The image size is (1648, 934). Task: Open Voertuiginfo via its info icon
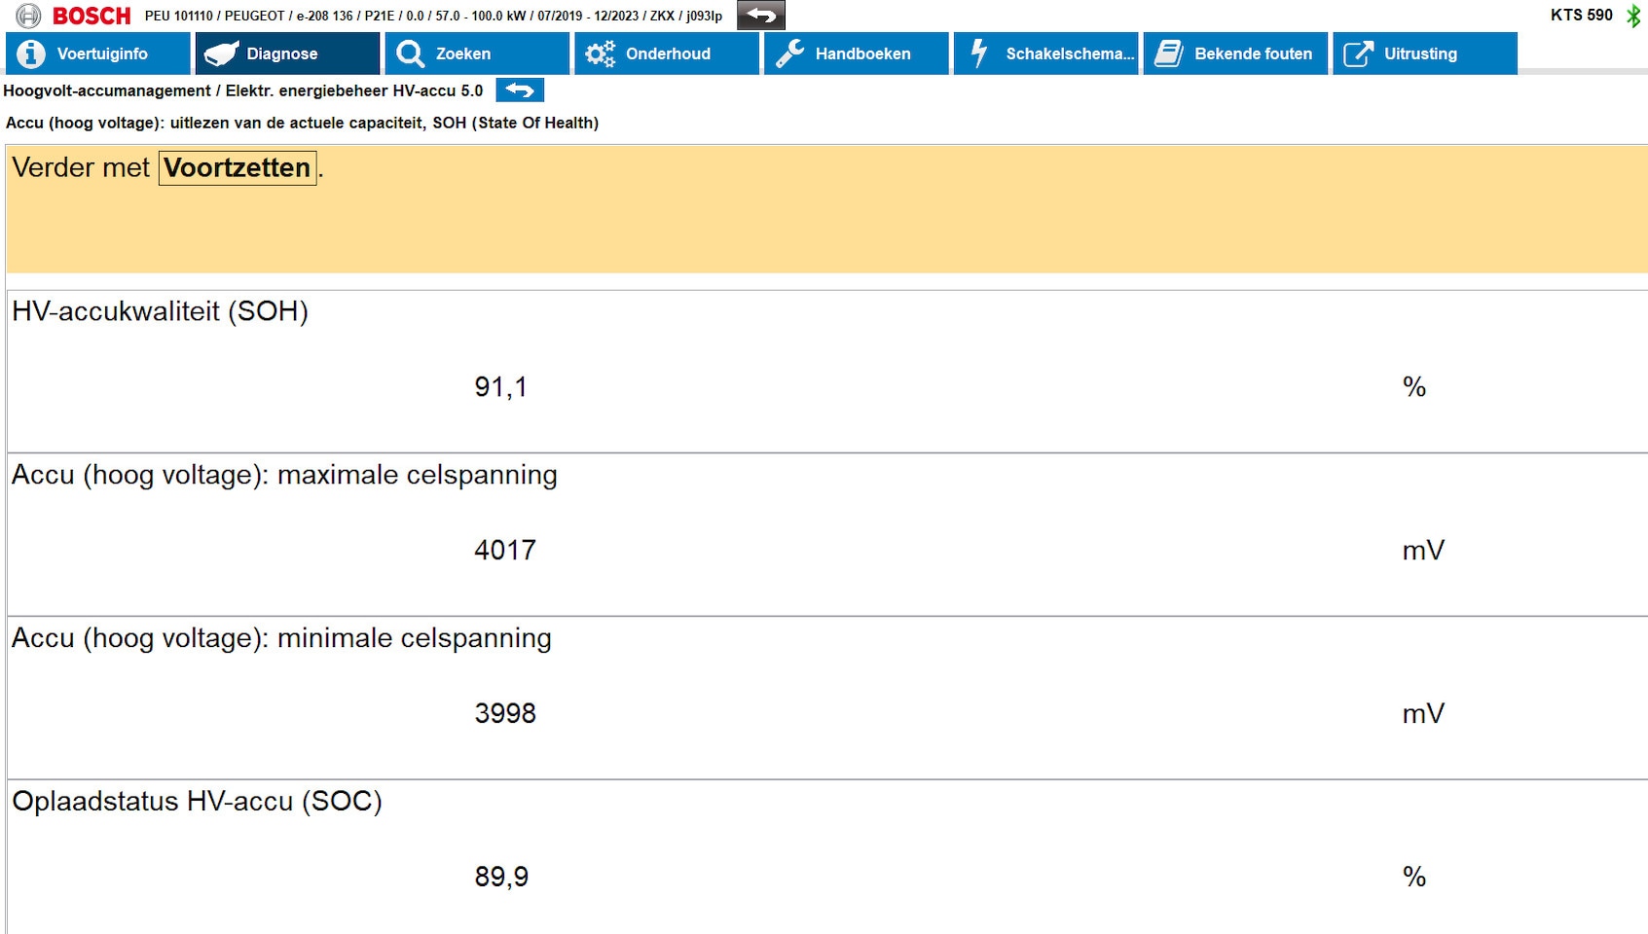(31, 54)
